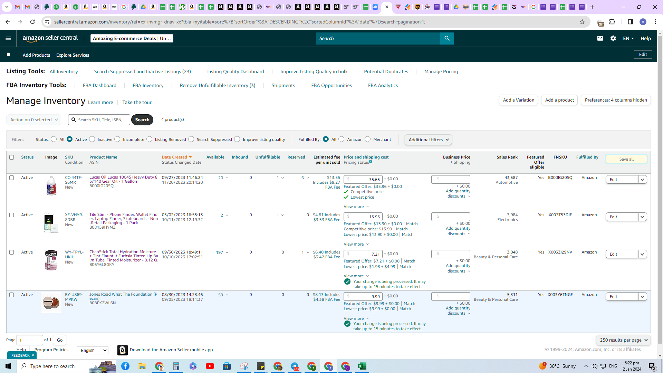This screenshot has width=663, height=373.
Task: Click the price field showing 35.65
Action: pos(363,179)
